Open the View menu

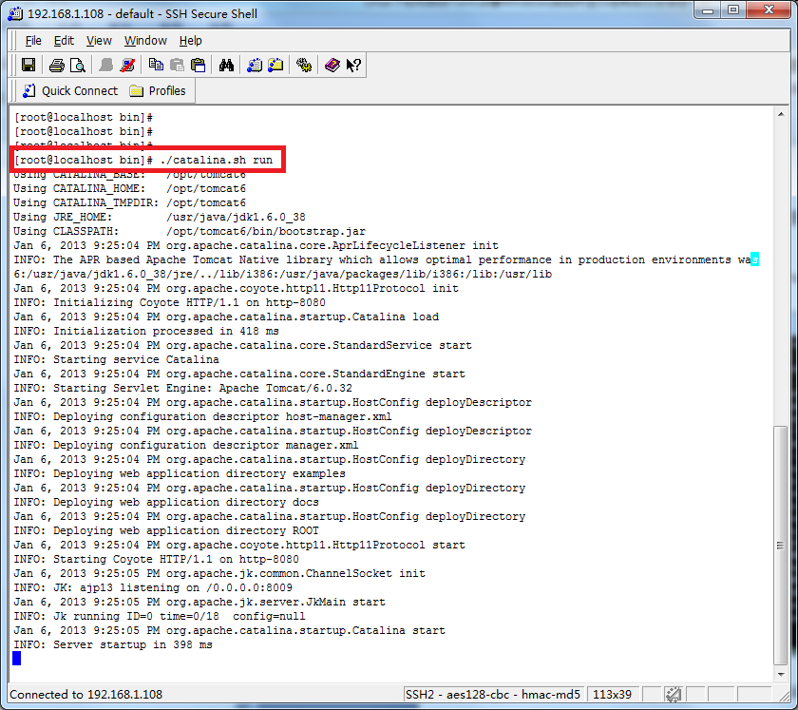(99, 41)
